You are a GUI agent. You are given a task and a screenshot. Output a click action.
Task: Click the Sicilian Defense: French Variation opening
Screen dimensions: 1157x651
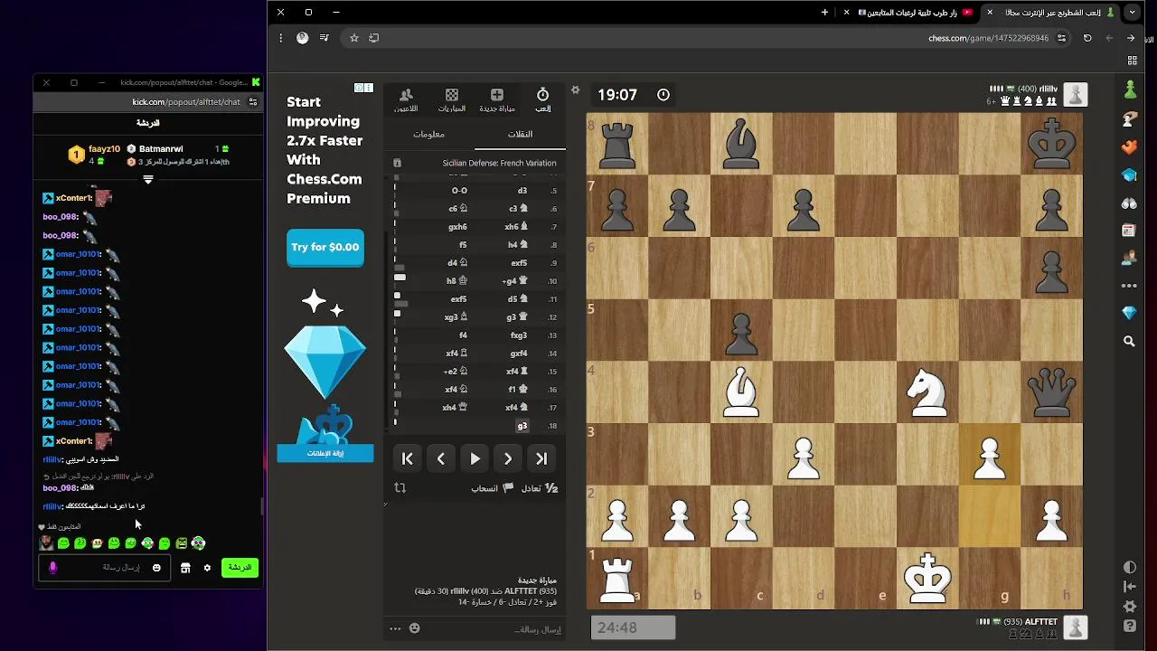click(x=499, y=163)
